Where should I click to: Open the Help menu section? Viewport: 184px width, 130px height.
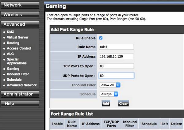point(20,104)
